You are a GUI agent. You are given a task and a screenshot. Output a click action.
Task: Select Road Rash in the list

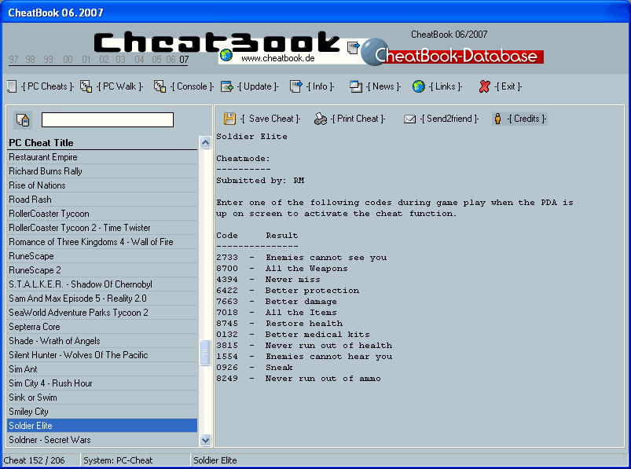tap(102, 200)
